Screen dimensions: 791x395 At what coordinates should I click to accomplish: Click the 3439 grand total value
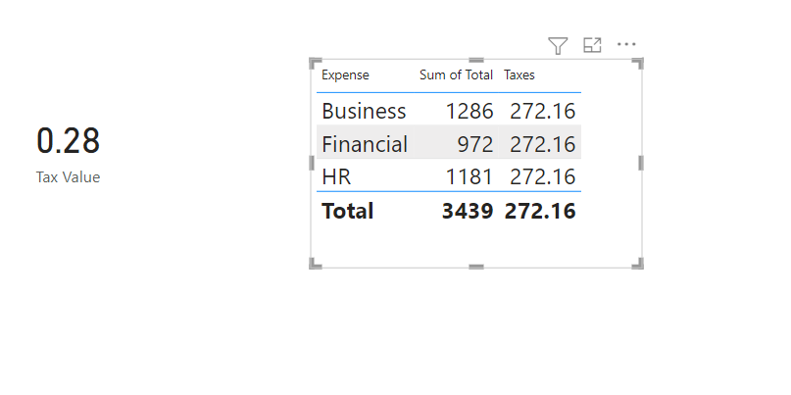click(468, 211)
